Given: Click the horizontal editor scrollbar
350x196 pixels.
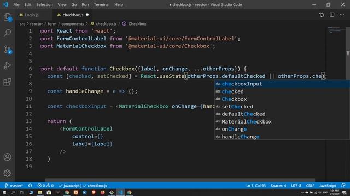Looking at the screenshot, I should coord(180,180).
